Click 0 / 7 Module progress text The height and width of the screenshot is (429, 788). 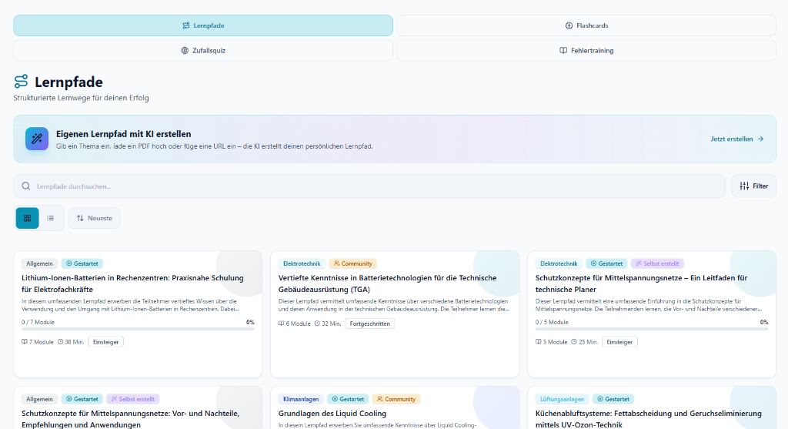tap(38, 322)
